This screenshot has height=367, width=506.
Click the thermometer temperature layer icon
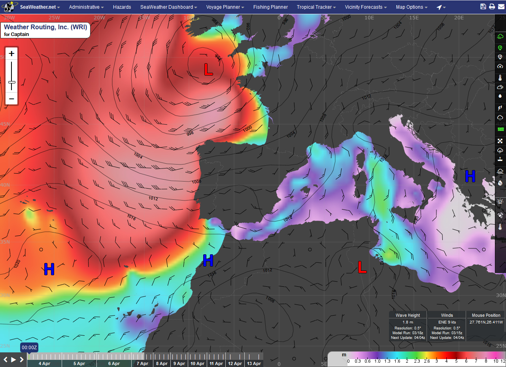click(500, 78)
